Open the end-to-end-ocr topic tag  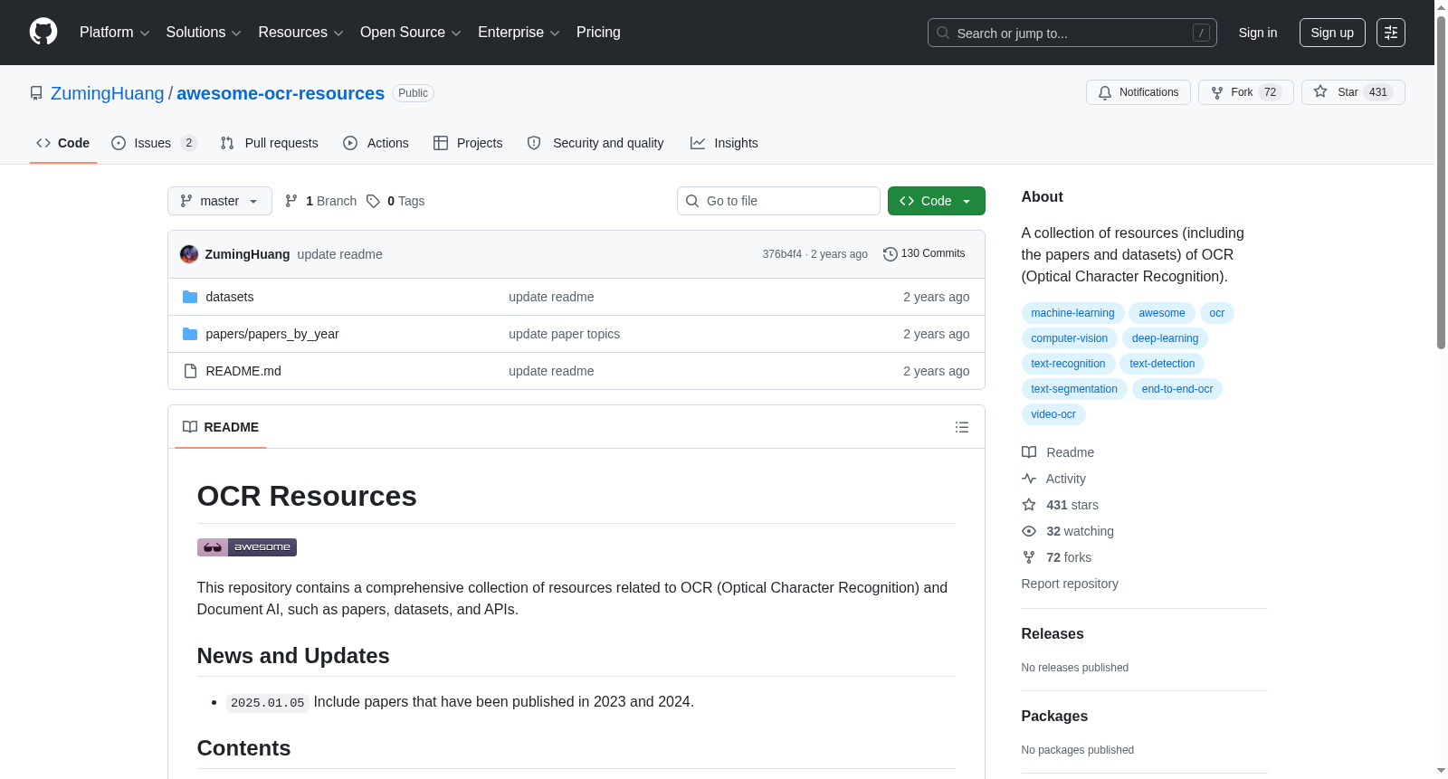[1176, 389]
